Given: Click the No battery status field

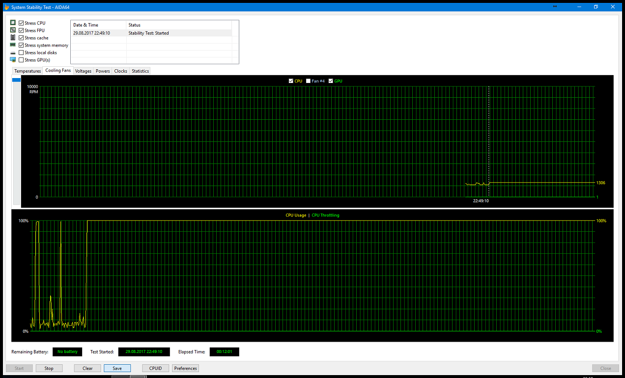Looking at the screenshot, I should click(67, 352).
